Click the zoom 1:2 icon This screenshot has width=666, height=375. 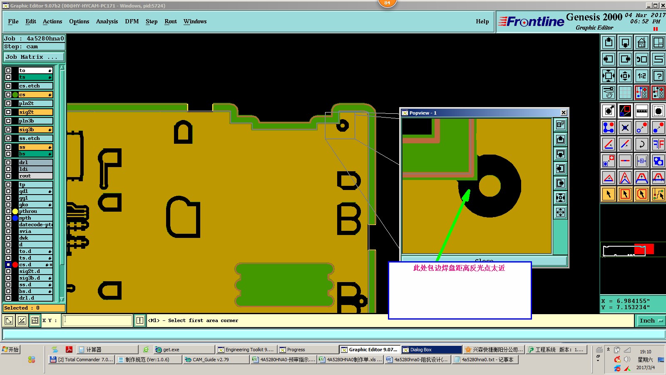click(641, 76)
